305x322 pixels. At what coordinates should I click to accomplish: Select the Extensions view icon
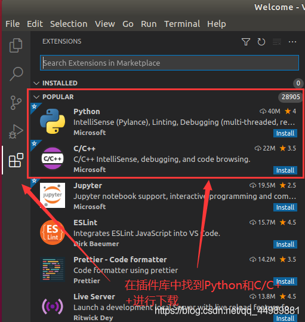(x=16, y=160)
